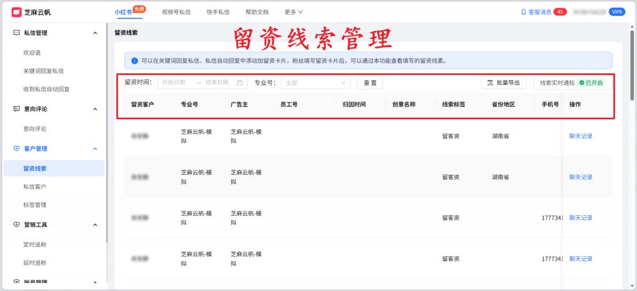Open 标签管理 in the sidebar

(35, 205)
